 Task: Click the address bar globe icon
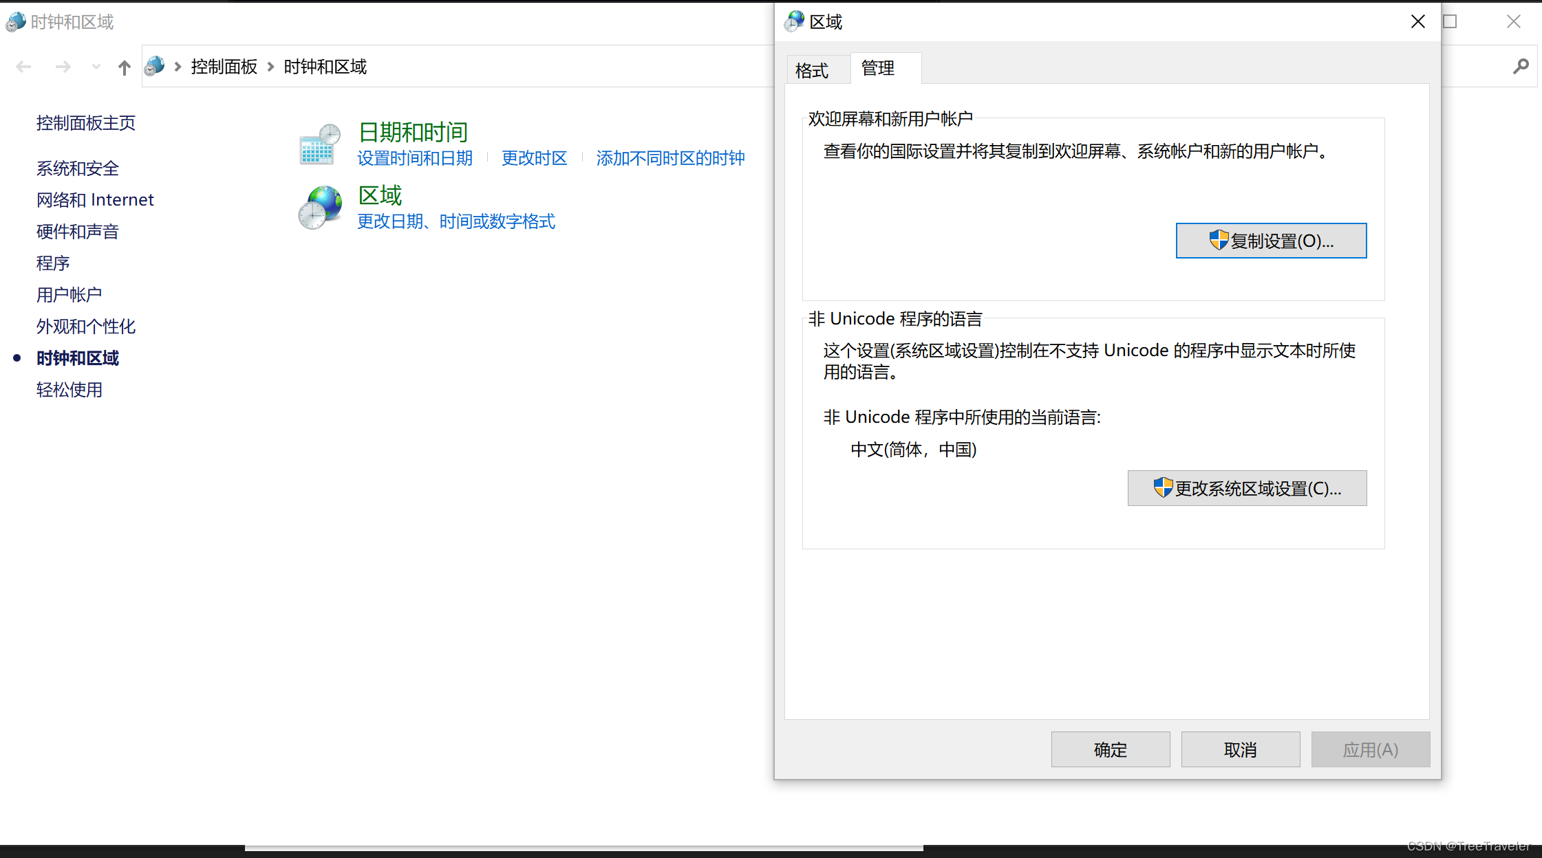[x=154, y=66]
